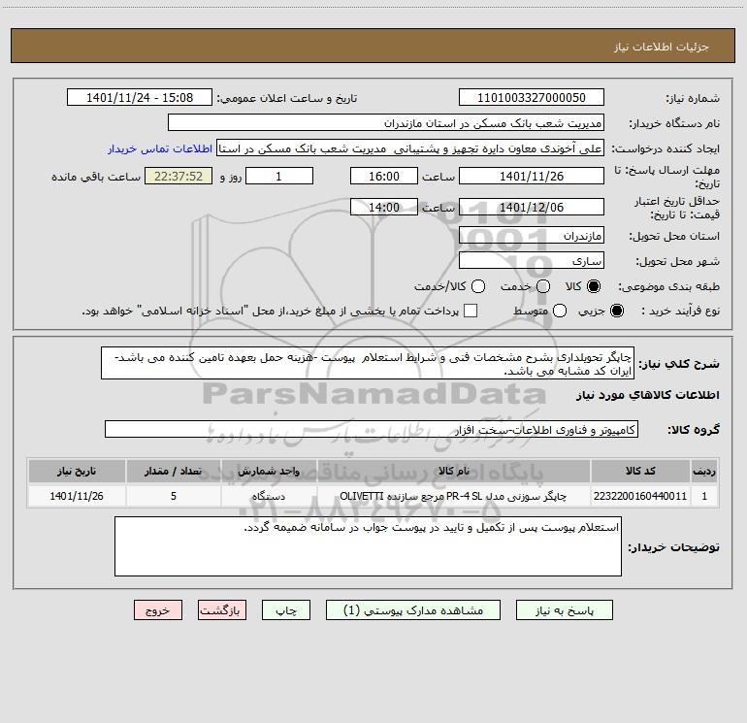Select the خدمت radio button
Screen dimensions: 747x723
(543, 286)
